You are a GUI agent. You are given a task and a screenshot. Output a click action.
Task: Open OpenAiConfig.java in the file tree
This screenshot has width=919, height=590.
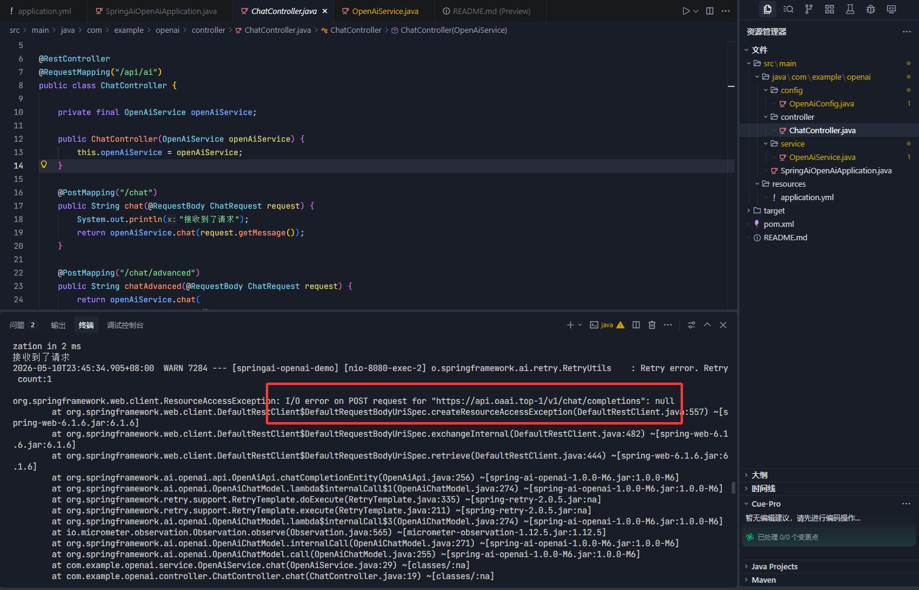(821, 103)
